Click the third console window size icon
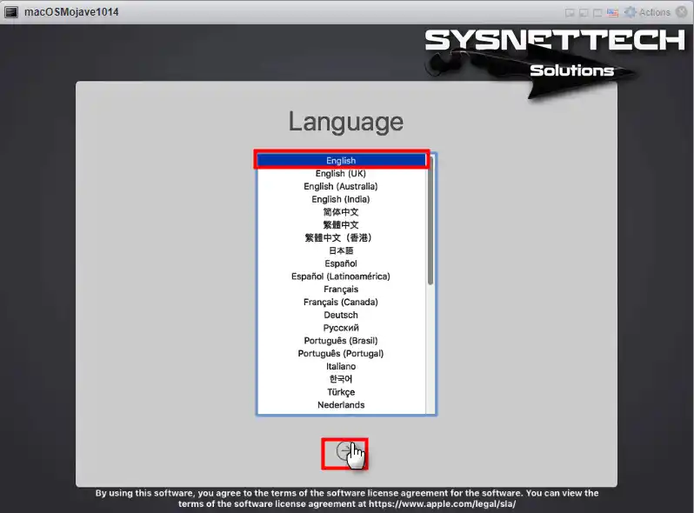Screen dimensions: 694x513 coord(598,12)
